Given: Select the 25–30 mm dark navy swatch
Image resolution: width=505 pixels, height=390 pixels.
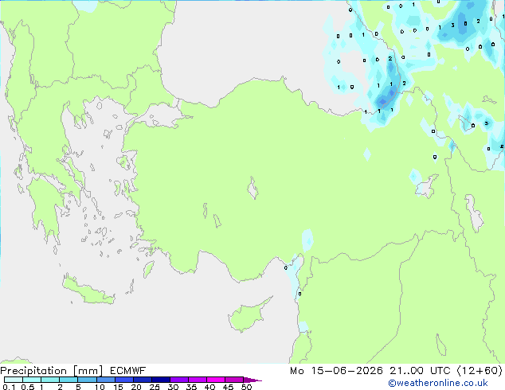Looking at the screenshot, I should [160, 380].
